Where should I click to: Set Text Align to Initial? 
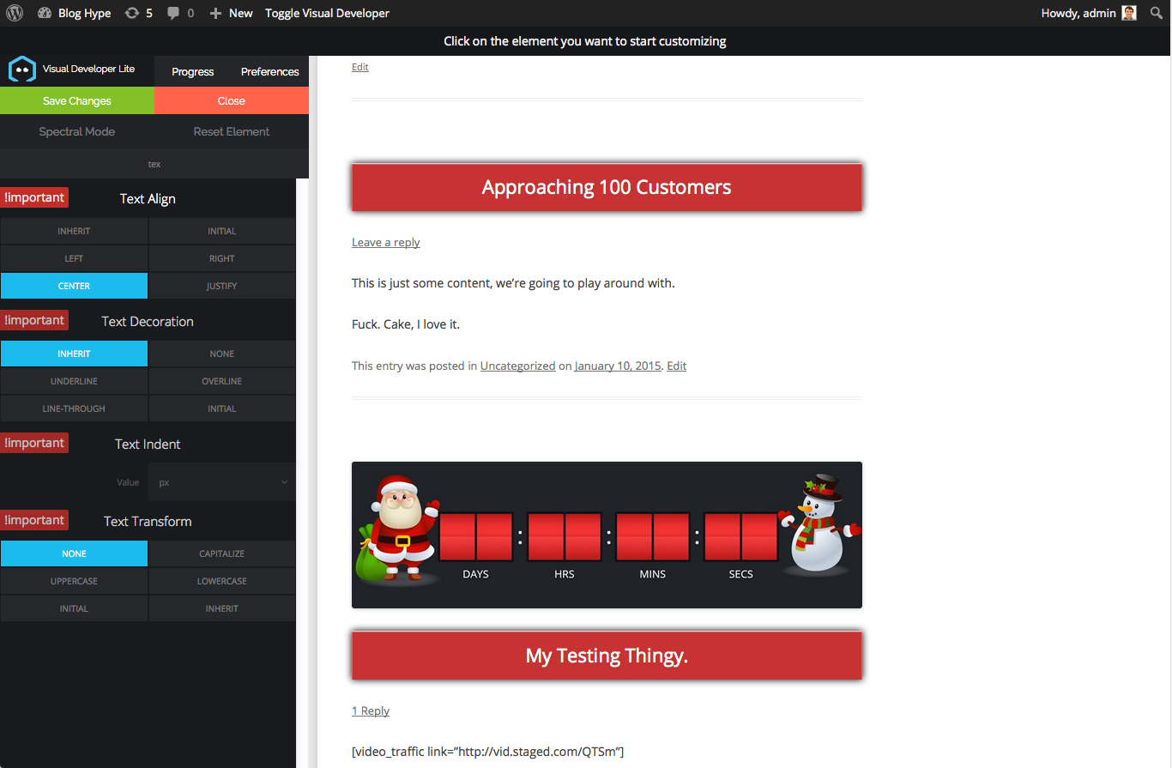pos(221,231)
